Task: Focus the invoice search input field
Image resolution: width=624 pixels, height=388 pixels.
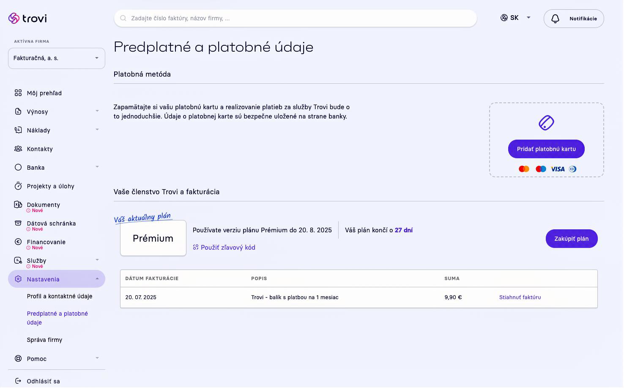Action: (x=296, y=19)
